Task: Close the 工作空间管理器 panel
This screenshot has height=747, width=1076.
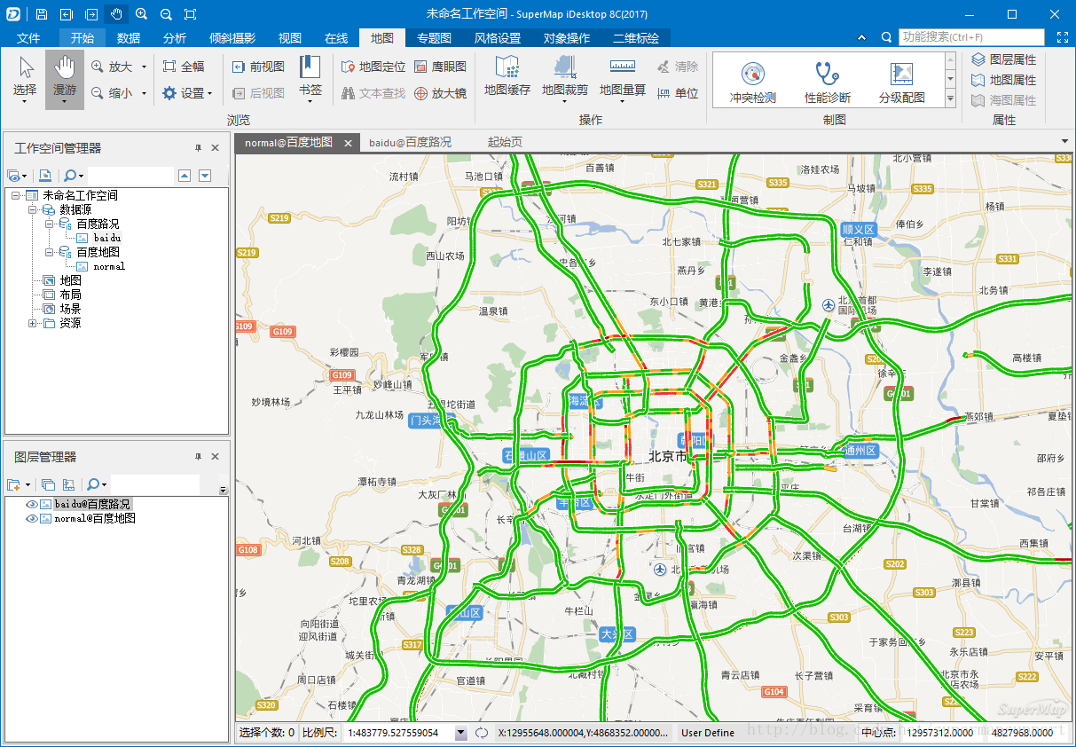Action: 216,148
